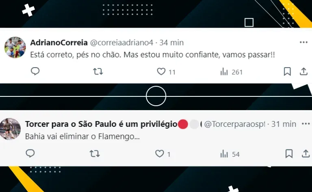View analytics showing 261 views
This screenshot has height=192, width=312.
(x=231, y=72)
